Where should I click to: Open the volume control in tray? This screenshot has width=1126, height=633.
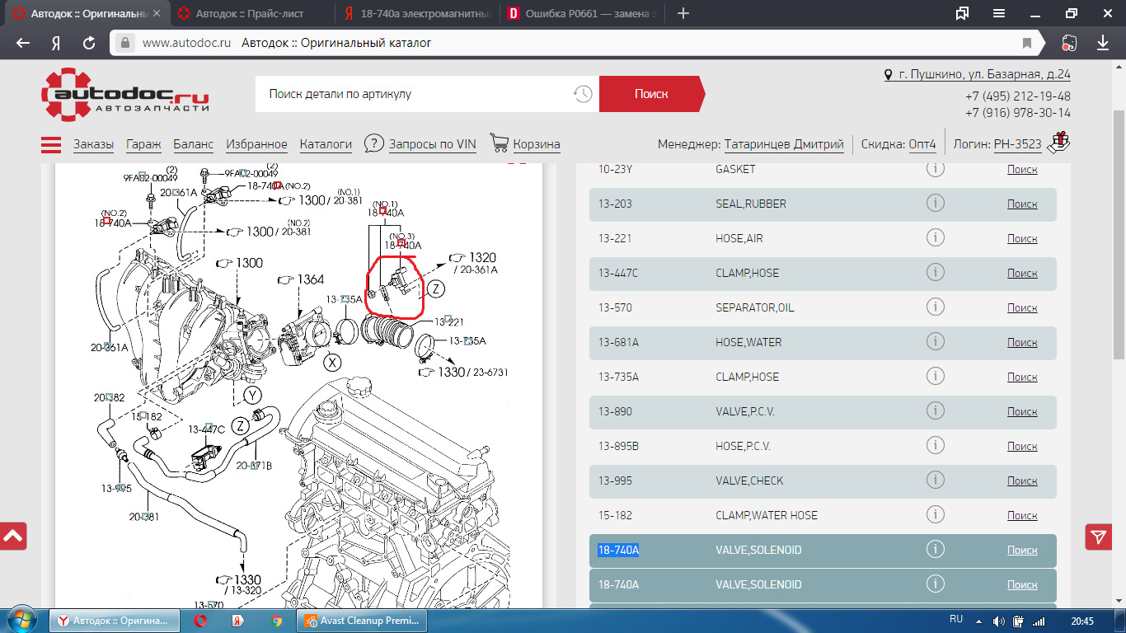(999, 621)
